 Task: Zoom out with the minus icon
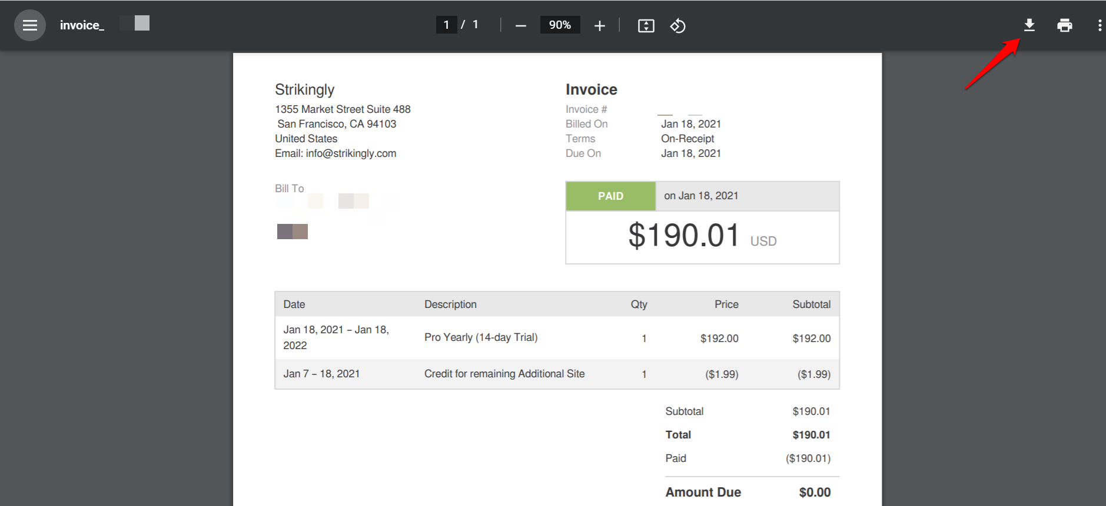(x=521, y=26)
